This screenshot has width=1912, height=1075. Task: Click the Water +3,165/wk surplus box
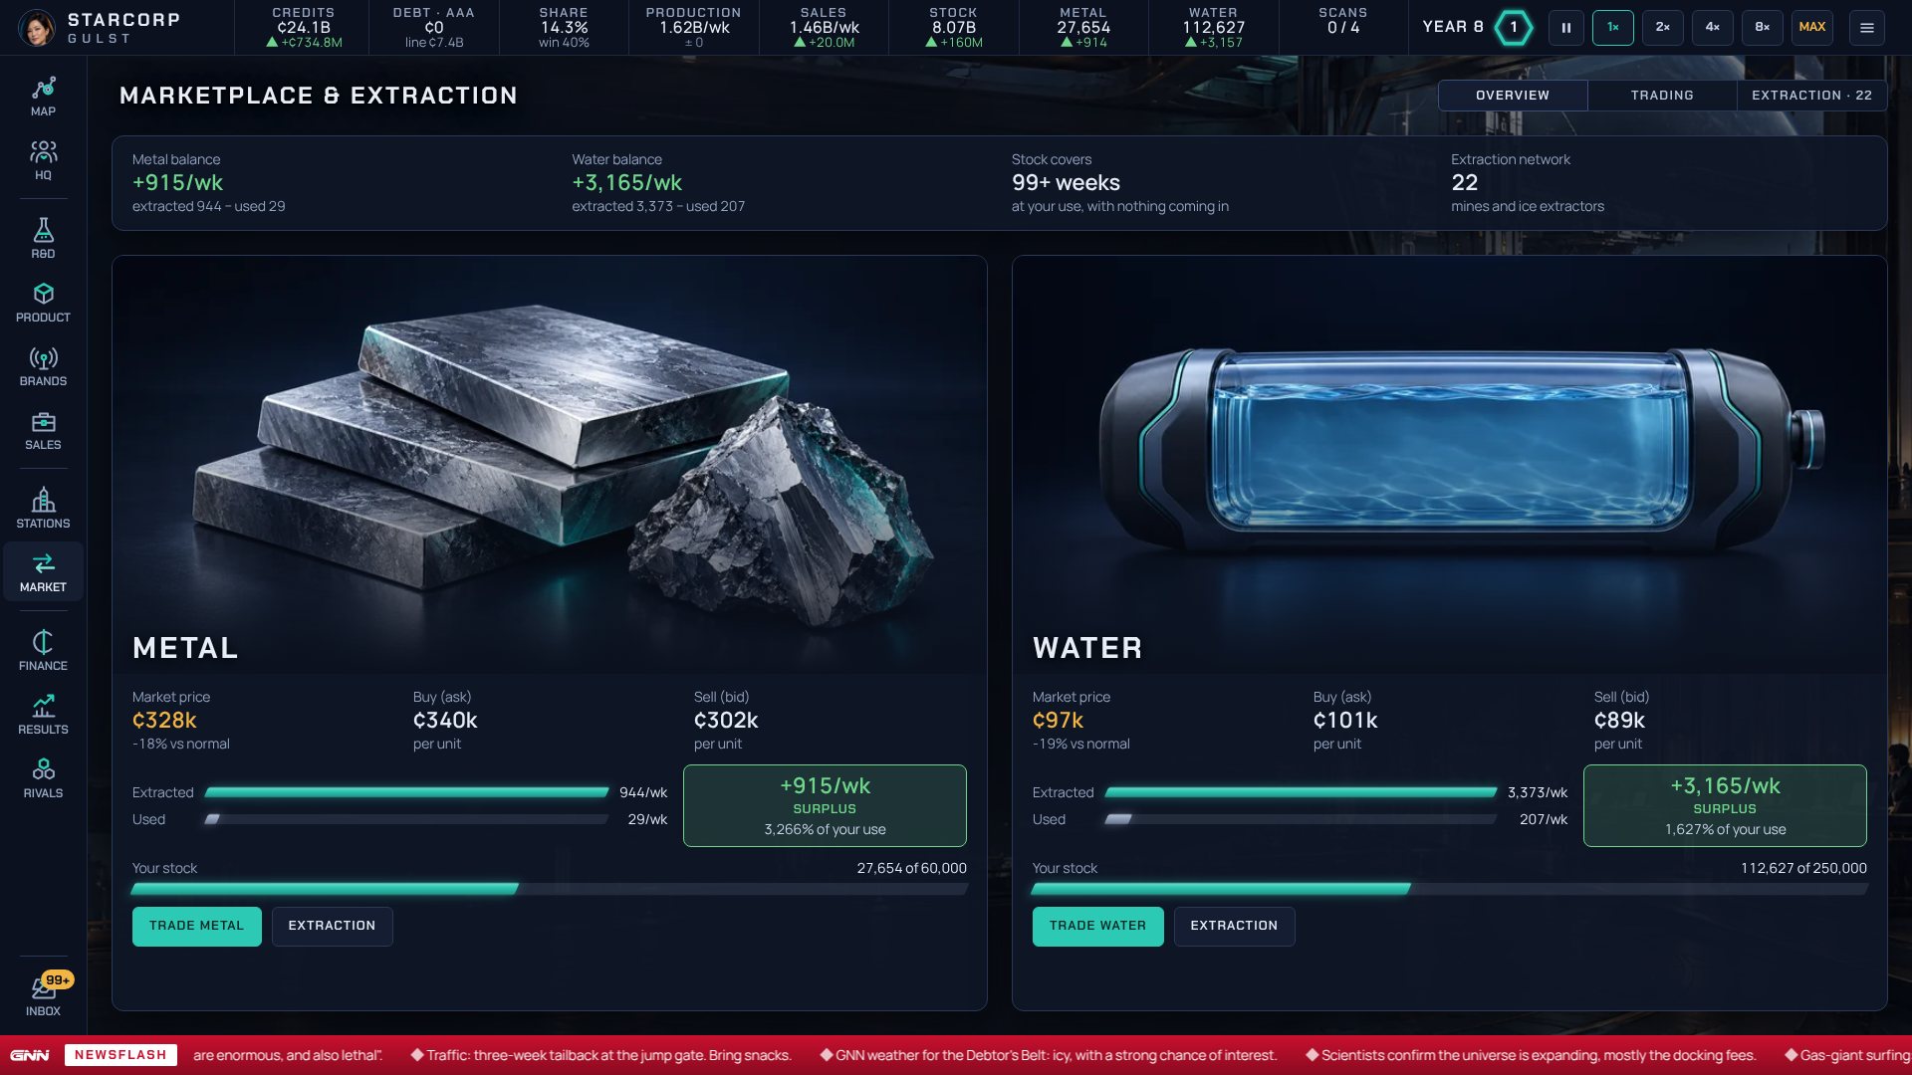(1725, 805)
